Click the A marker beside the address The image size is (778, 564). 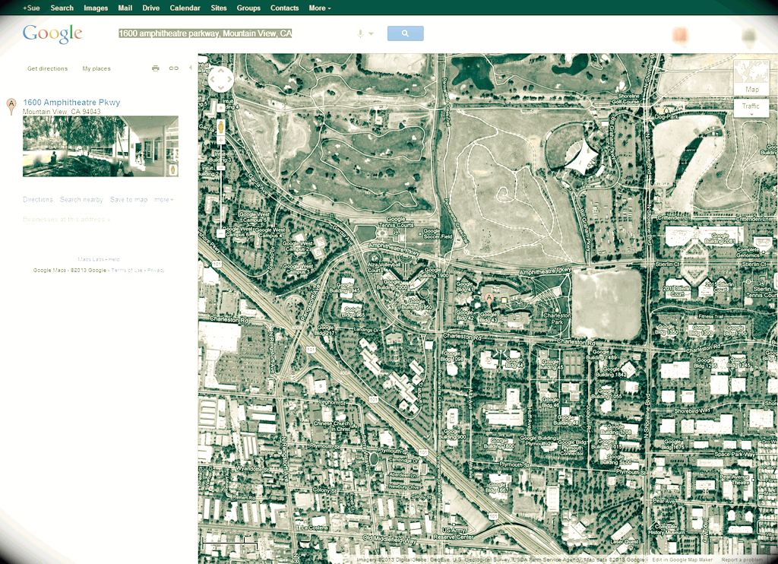11,106
